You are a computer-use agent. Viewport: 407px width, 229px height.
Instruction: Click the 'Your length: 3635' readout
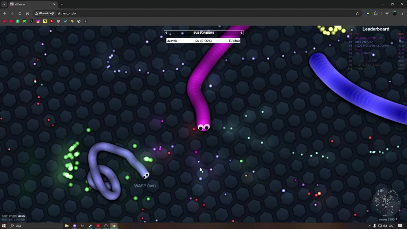13,216
